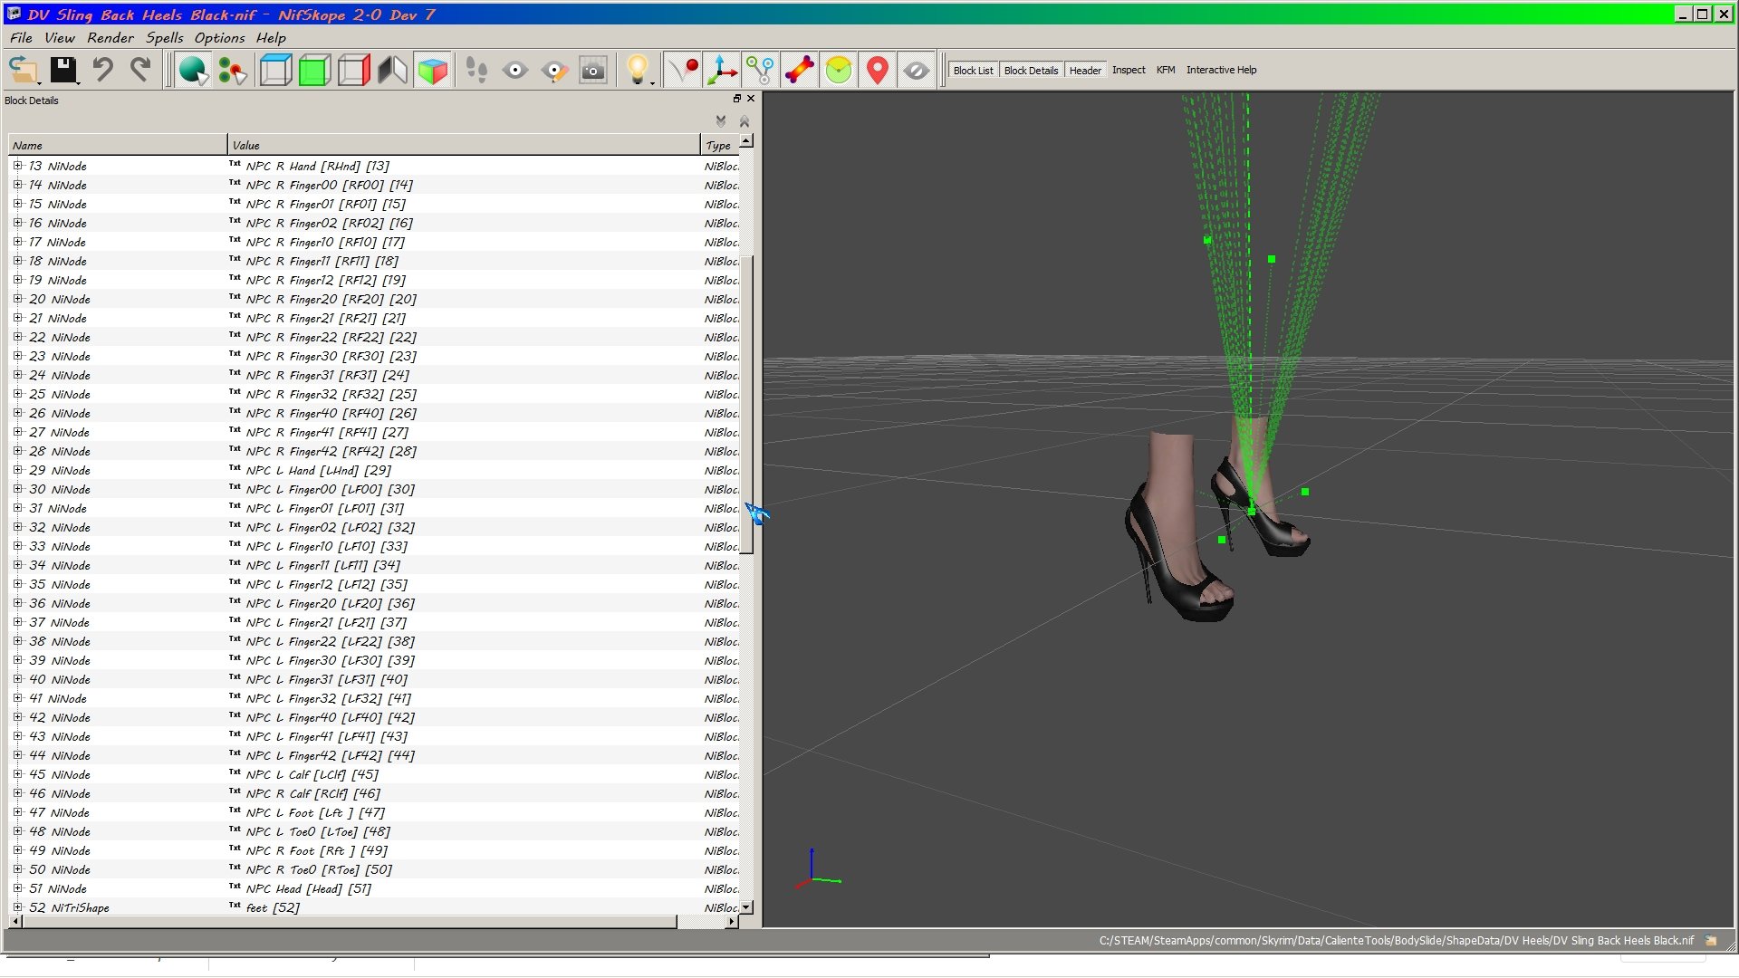Viewport: 1739px width, 978px height.
Task: Expand the 45 NiNode row
Action: pyautogui.click(x=17, y=774)
